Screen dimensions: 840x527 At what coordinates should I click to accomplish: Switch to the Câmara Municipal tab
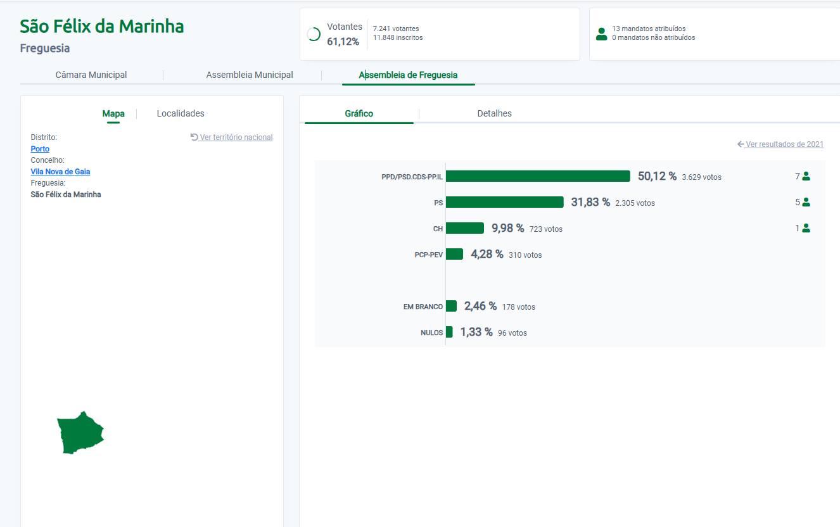(x=91, y=75)
